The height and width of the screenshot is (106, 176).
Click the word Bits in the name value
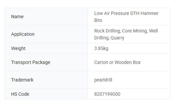pos(98,20)
